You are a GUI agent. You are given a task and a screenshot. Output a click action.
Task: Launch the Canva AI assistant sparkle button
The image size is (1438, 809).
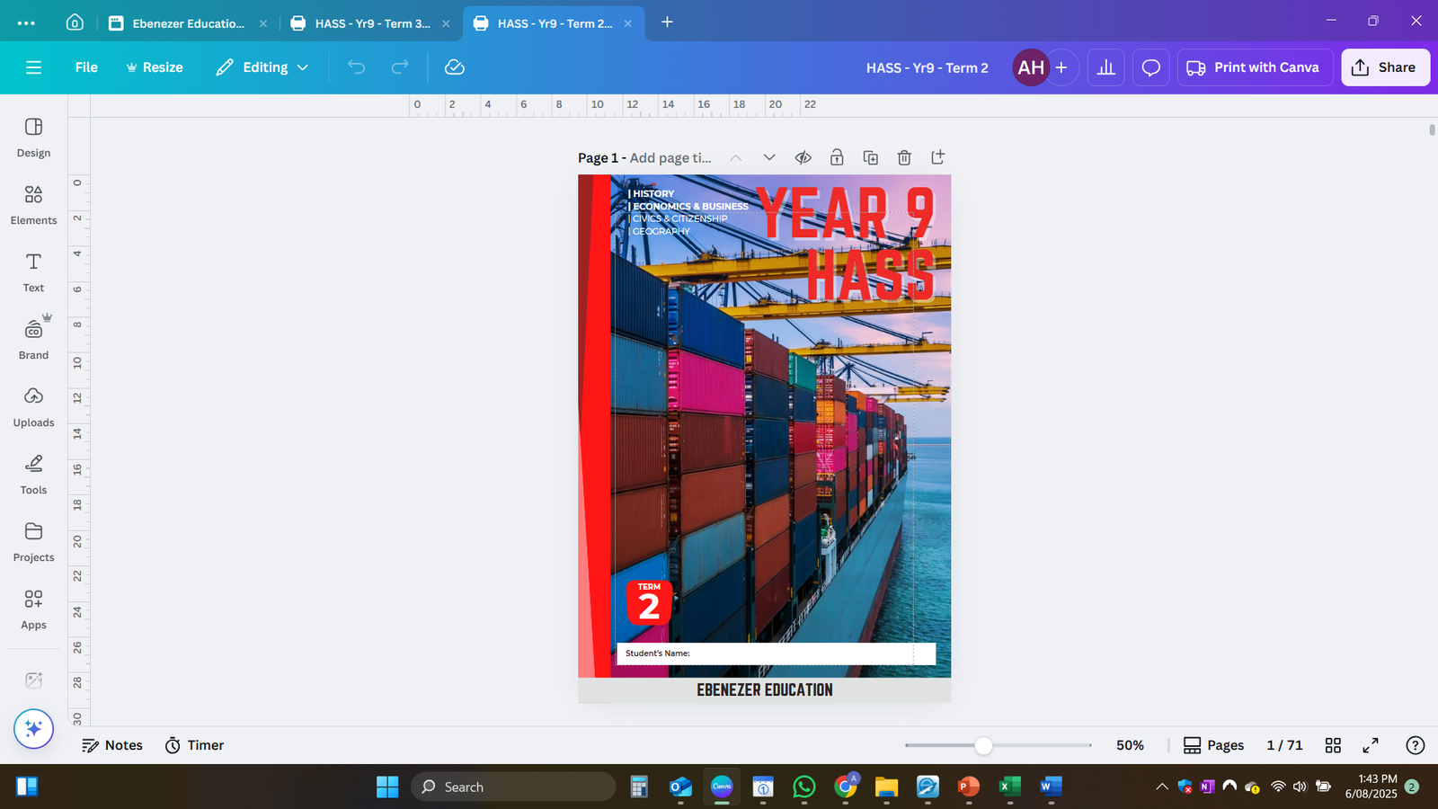coord(33,729)
